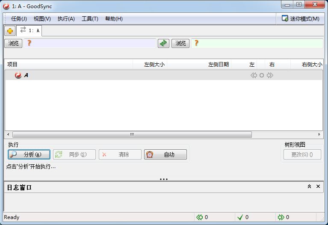Select row A in the item list
The height and width of the screenshot is (225, 328).
click(x=164, y=75)
